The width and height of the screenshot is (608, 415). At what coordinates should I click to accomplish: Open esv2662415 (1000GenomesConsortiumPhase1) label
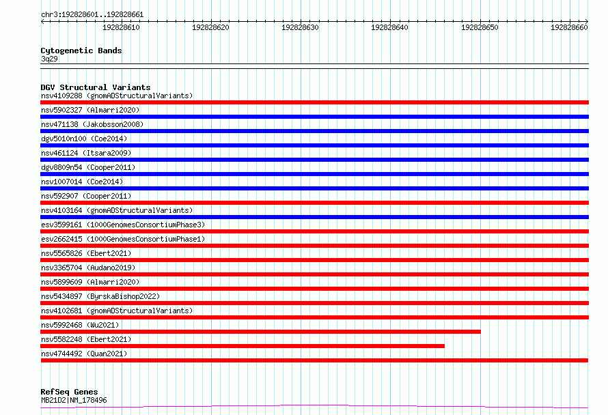click(x=123, y=239)
